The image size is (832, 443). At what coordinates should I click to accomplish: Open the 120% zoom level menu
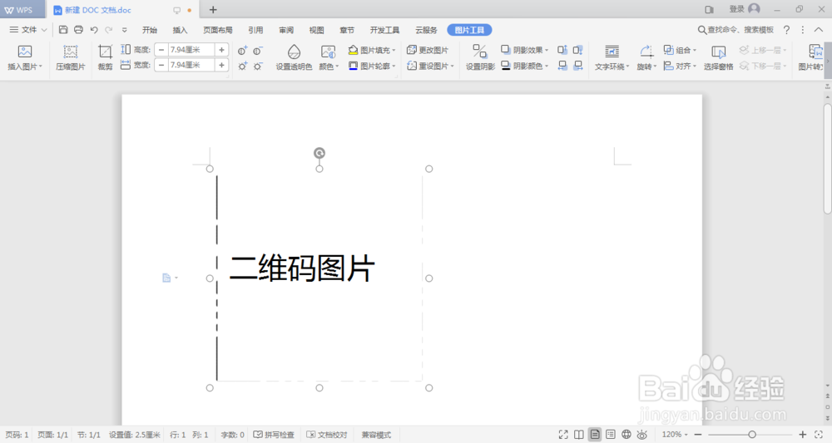pos(675,435)
